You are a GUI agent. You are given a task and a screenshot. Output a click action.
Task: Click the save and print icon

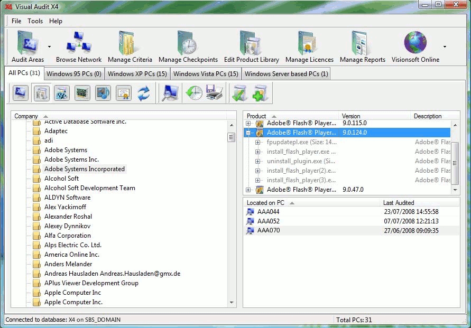[214, 93]
